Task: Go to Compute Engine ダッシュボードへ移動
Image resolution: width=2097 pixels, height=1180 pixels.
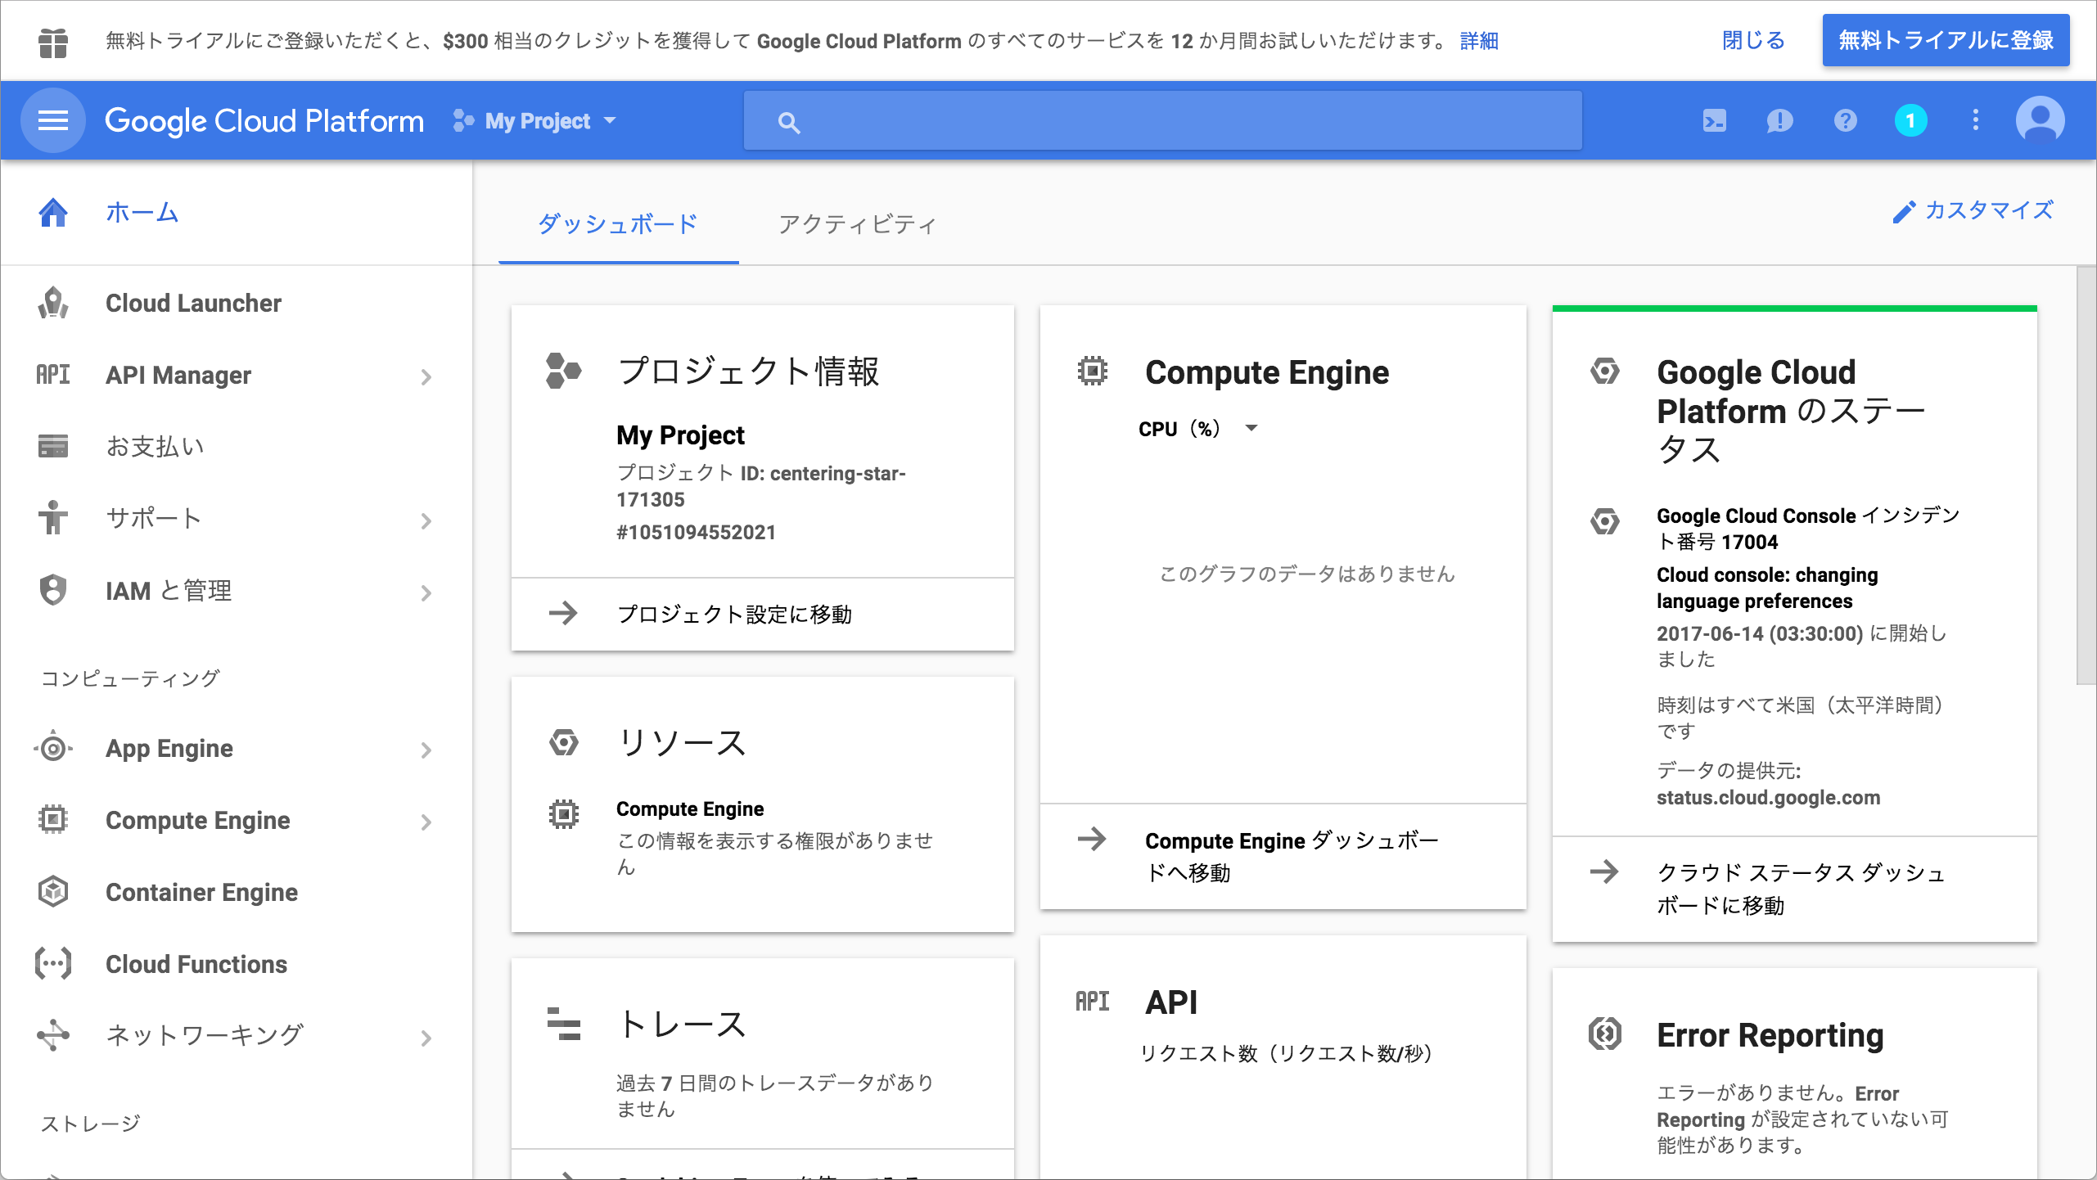Action: [x=1291, y=856]
